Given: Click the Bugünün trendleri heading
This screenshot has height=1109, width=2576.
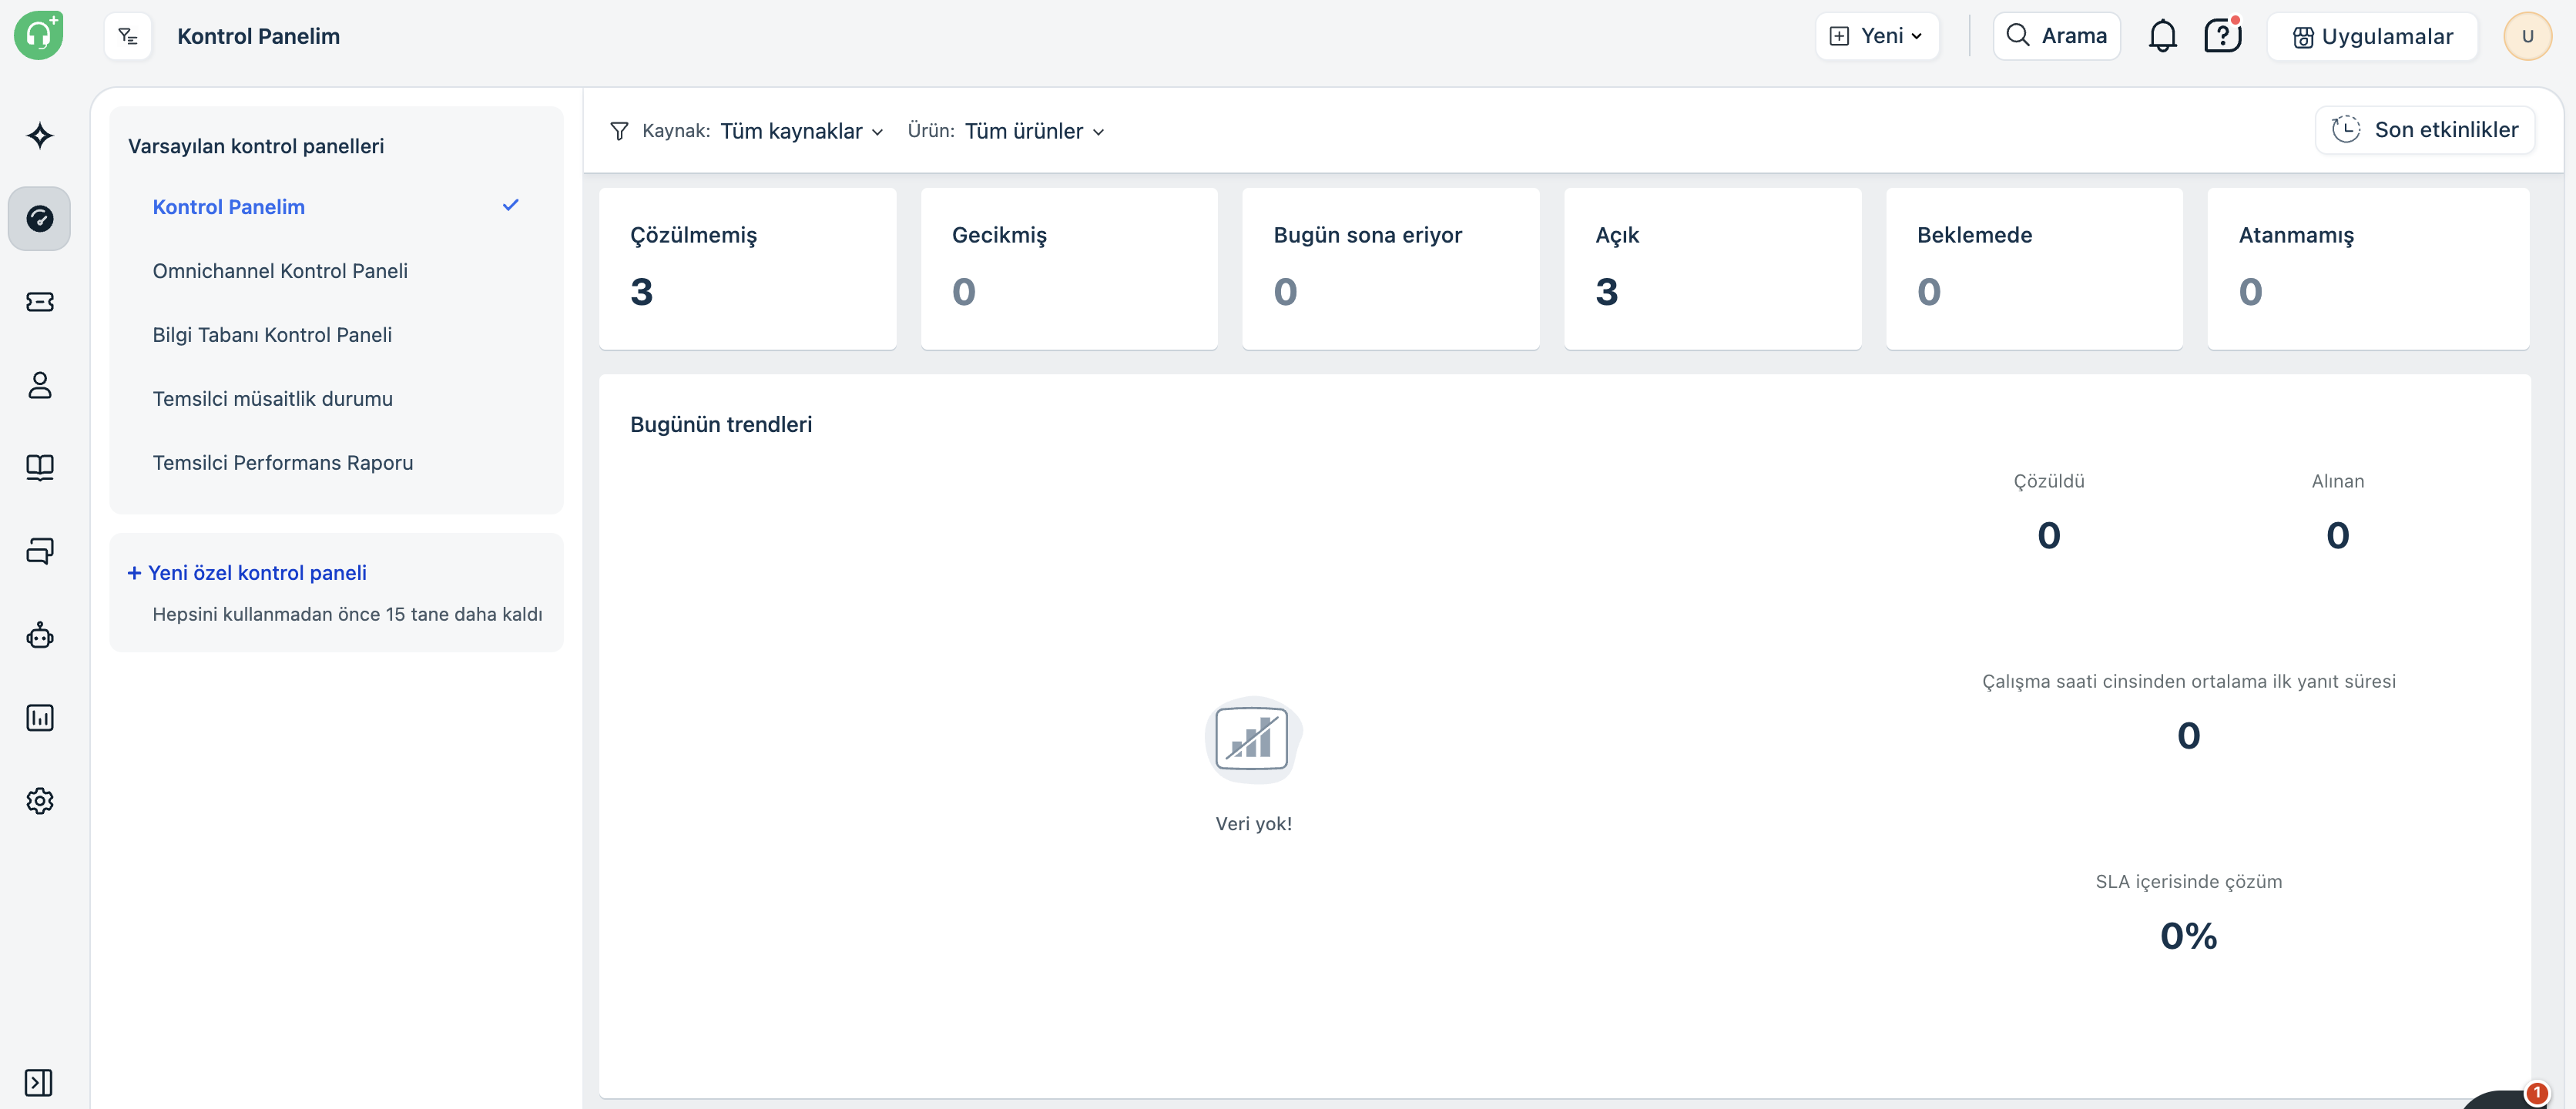Looking at the screenshot, I should click(x=721, y=425).
